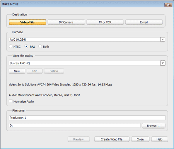Viewport: 174px width, 149px height.
Task: Select the Video File destination button
Action: (x=27, y=22)
